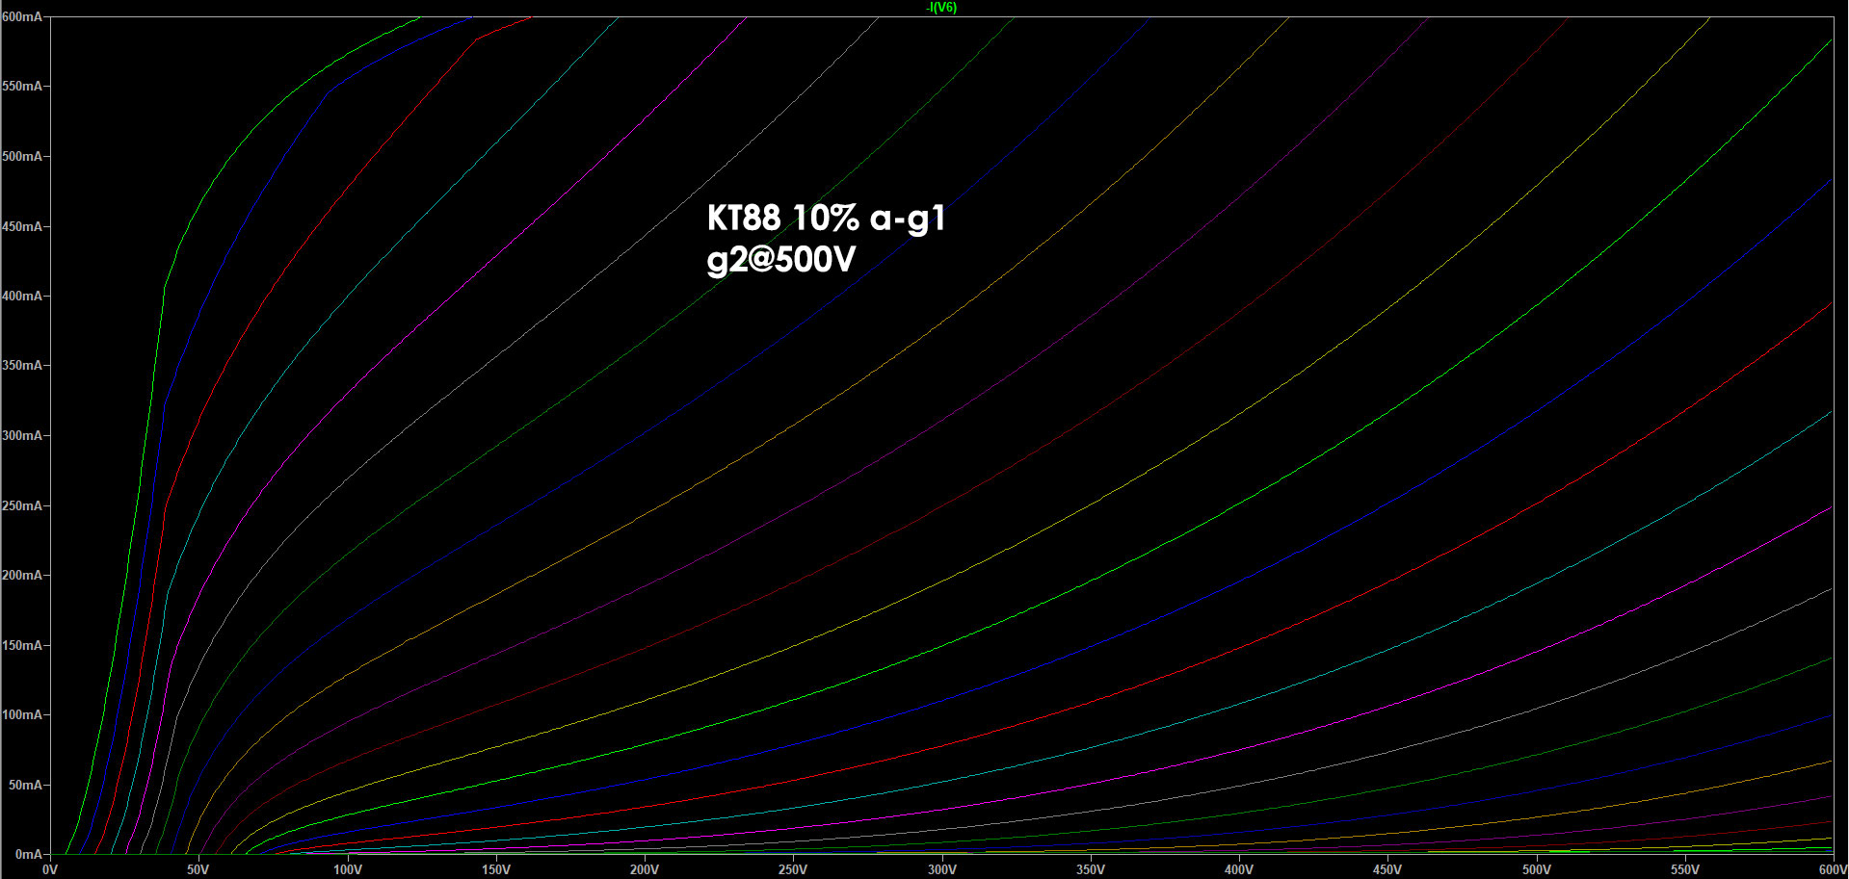Click the 50mA vertical axis label
This screenshot has width=1849, height=879.
(25, 785)
